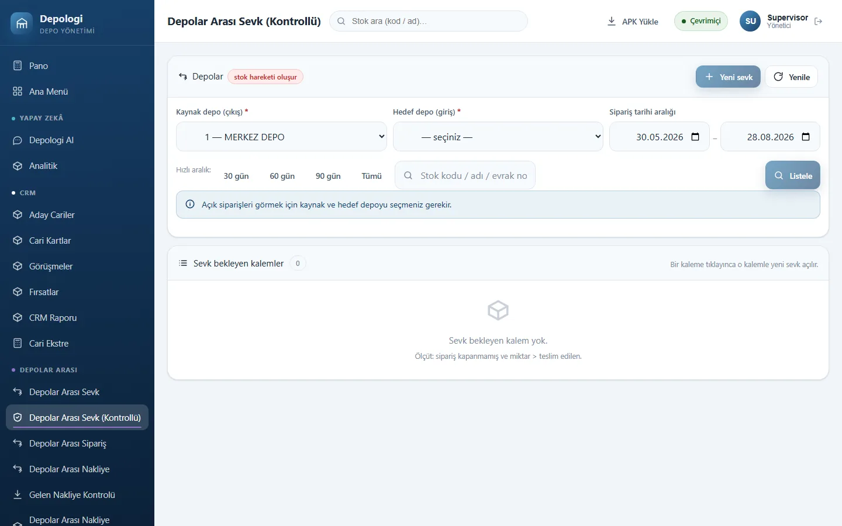Click the Yenile refresh button
Viewport: 842px width, 526px height.
click(791, 77)
